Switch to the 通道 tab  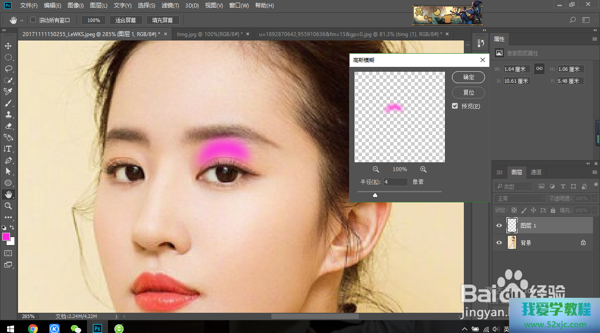point(536,172)
